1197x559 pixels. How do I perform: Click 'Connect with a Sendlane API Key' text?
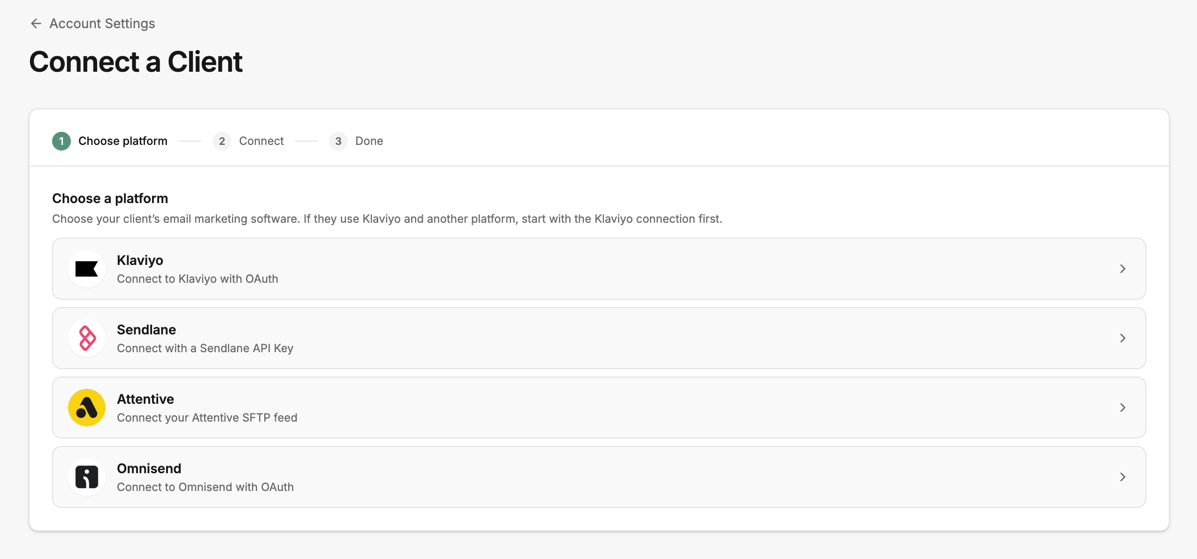click(205, 348)
